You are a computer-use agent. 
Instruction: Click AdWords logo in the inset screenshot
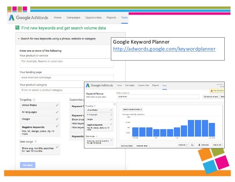click(x=99, y=85)
